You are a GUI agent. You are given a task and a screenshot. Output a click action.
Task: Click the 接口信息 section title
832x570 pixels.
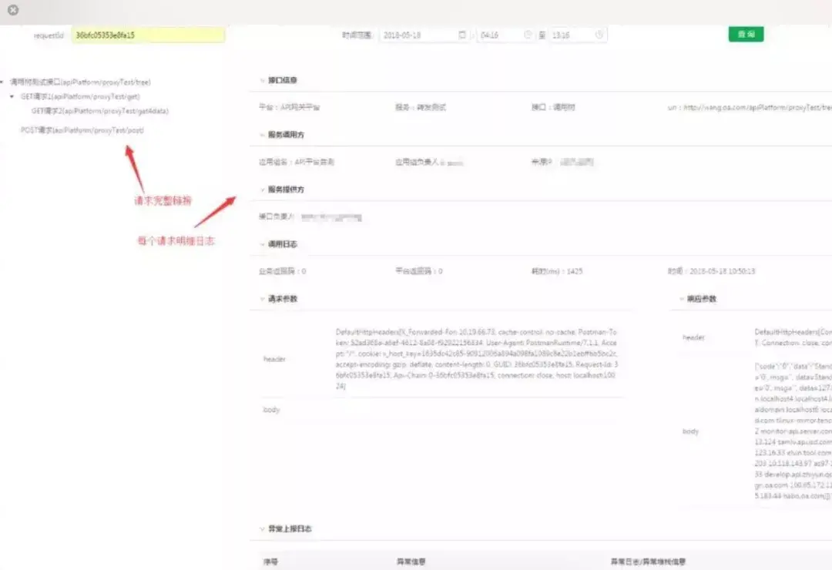[282, 81]
